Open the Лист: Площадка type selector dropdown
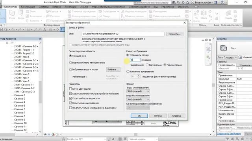Image resolution: width=252 pixels, height=141 pixels. tap(227, 58)
